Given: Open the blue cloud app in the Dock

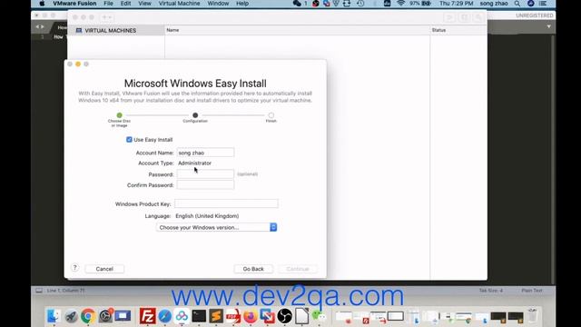Looking at the screenshot, I should click(182, 316).
